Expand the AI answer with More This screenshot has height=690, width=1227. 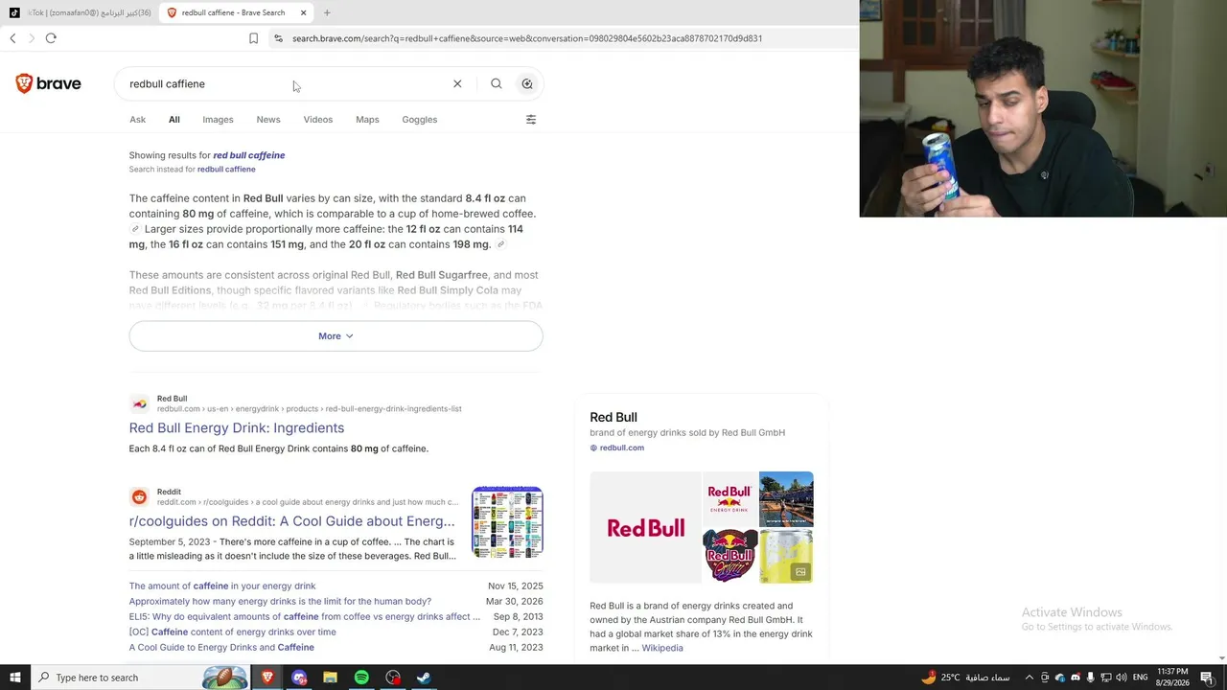click(336, 336)
